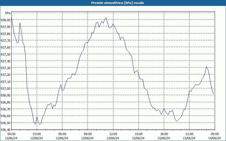Image resolution: width=226 pixels, height=141 pixels.
Task: Click the '937,60' y-axis label
Action: click(5, 47)
